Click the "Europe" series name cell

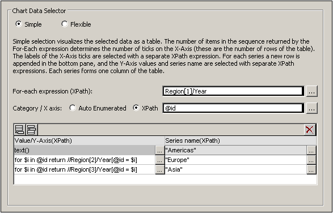[x=236, y=160]
